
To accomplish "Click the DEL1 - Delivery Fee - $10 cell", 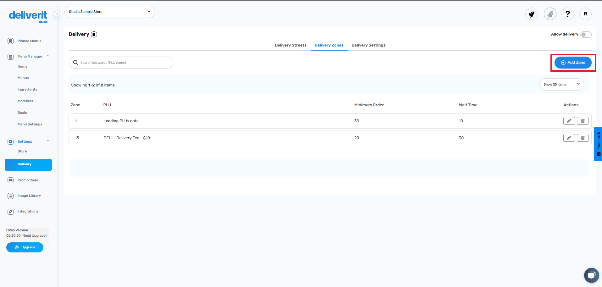I will (127, 138).
